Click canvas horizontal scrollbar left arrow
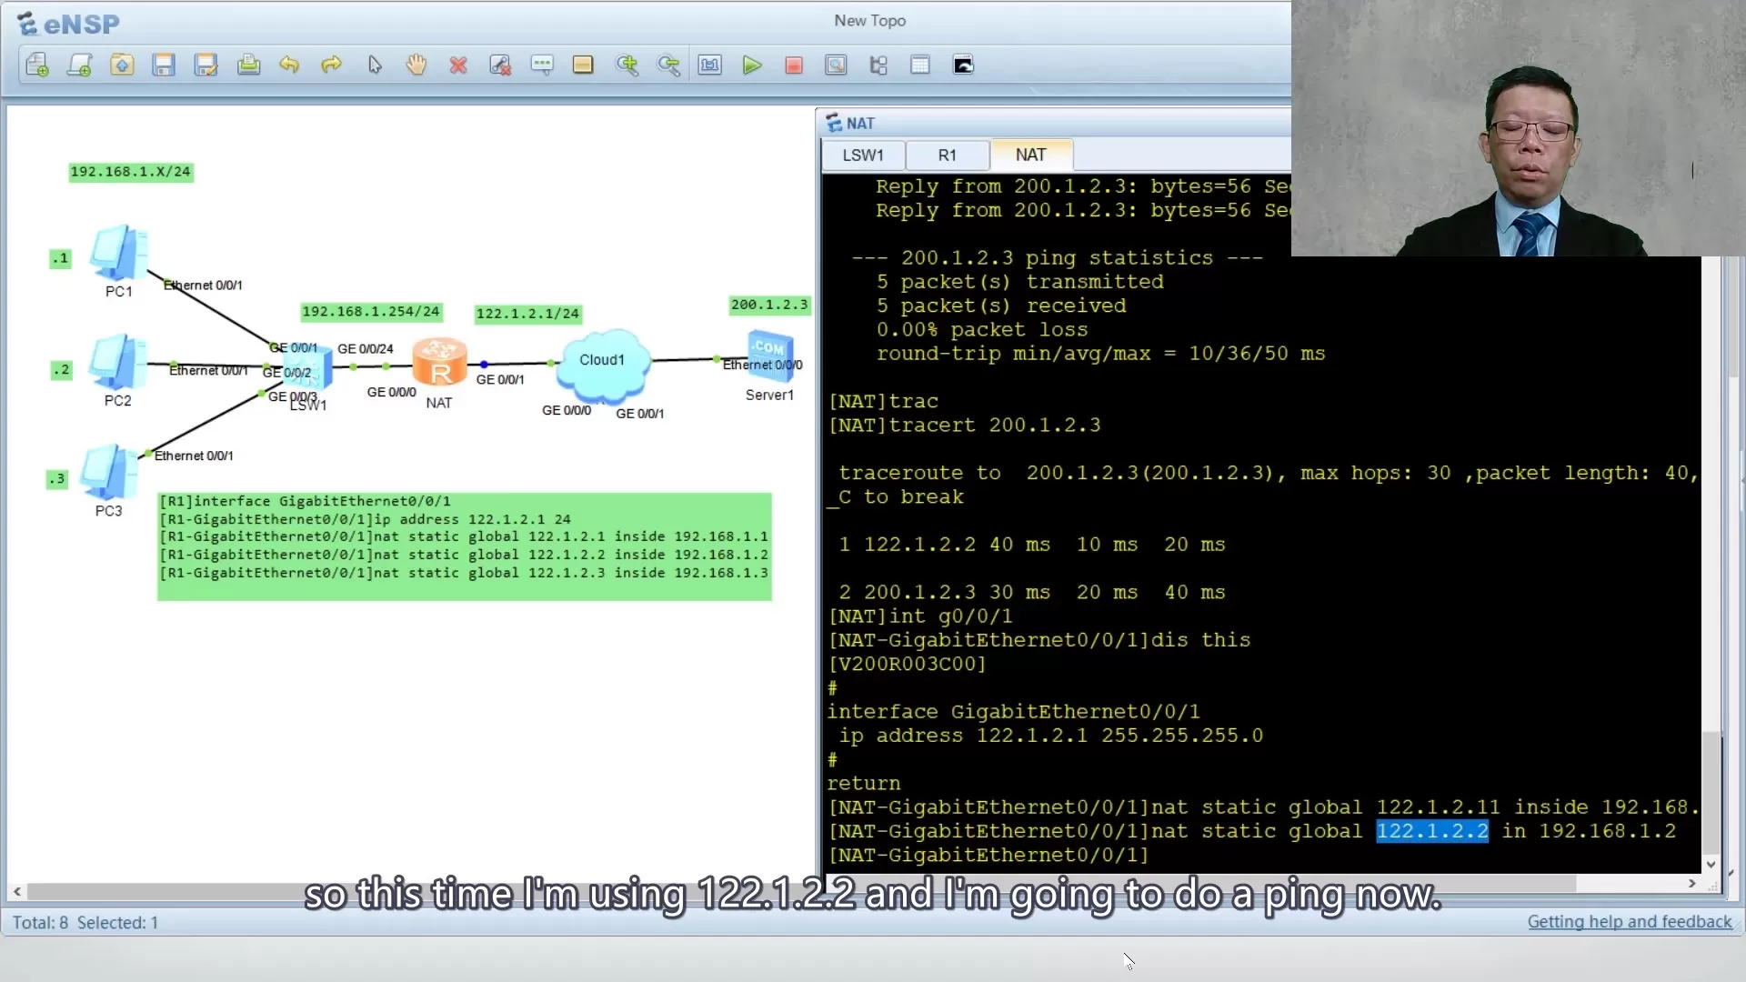 pyautogui.click(x=17, y=891)
